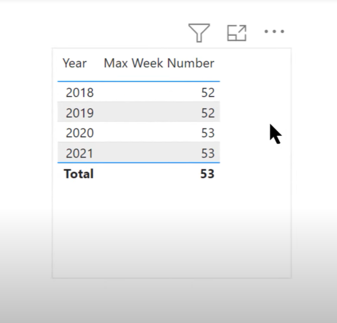The width and height of the screenshot is (337, 323).
Task: Click the visual's bottom border
Action: [x=171, y=278]
